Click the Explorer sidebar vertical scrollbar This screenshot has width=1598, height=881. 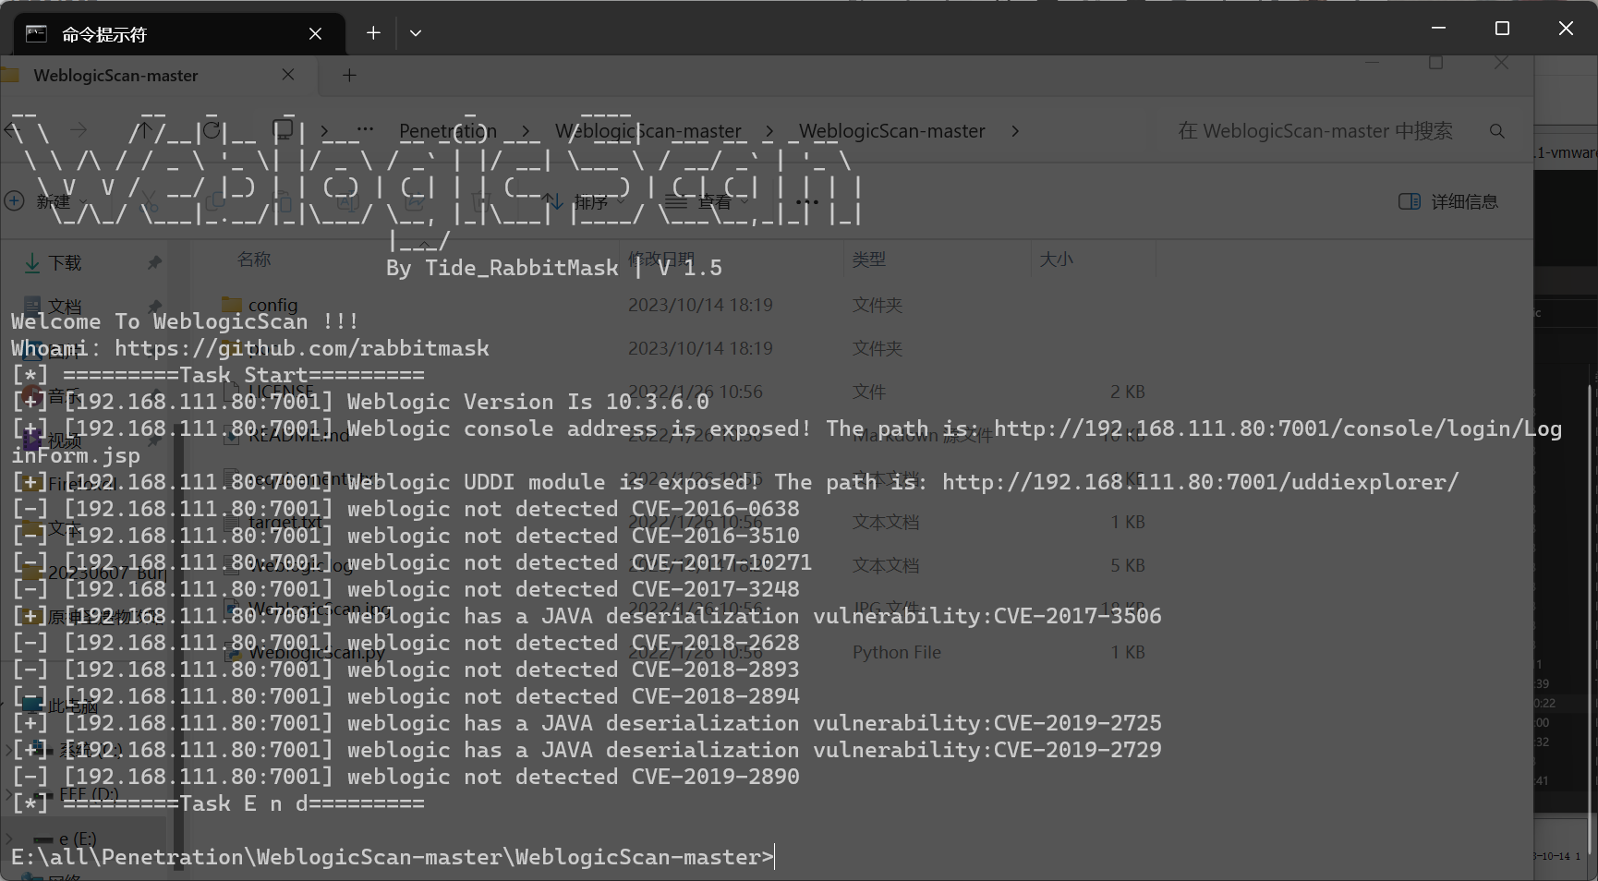(x=178, y=646)
